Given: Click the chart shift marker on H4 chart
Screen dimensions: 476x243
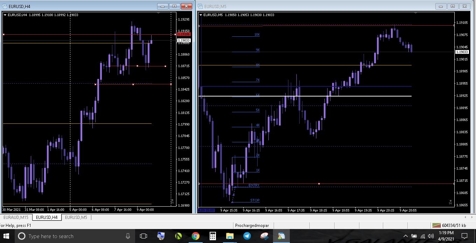Looking at the screenshot, I should (x=158, y=13).
